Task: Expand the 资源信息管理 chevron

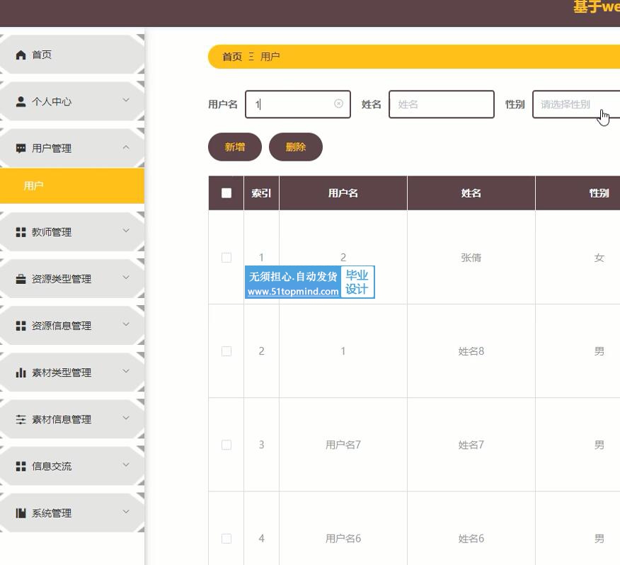Action: tap(126, 324)
